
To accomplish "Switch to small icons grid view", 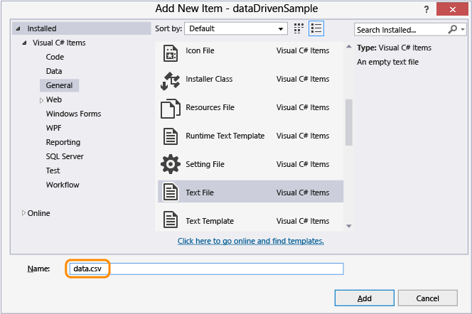I will [x=299, y=28].
